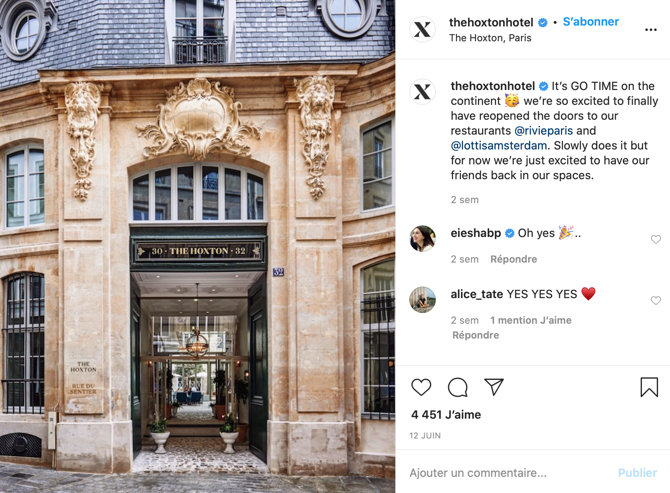The image size is (670, 493).
Task: Open the comment bubble icon
Action: [458, 387]
